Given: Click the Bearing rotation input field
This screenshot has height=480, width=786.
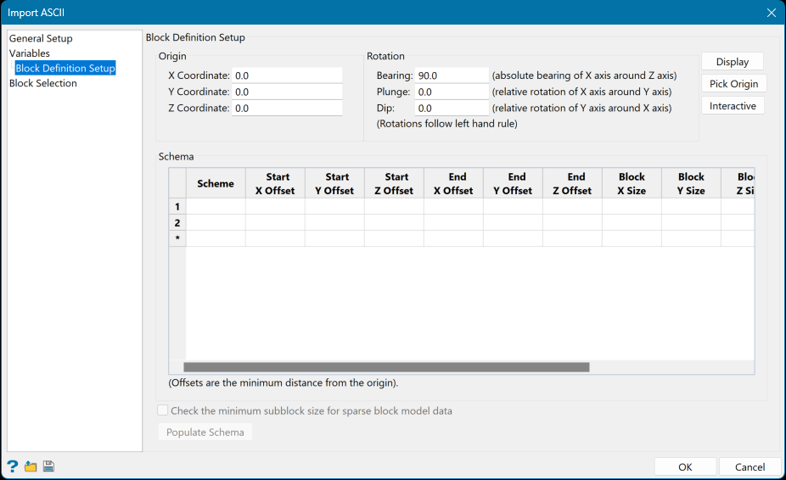Looking at the screenshot, I should pyautogui.click(x=452, y=75).
